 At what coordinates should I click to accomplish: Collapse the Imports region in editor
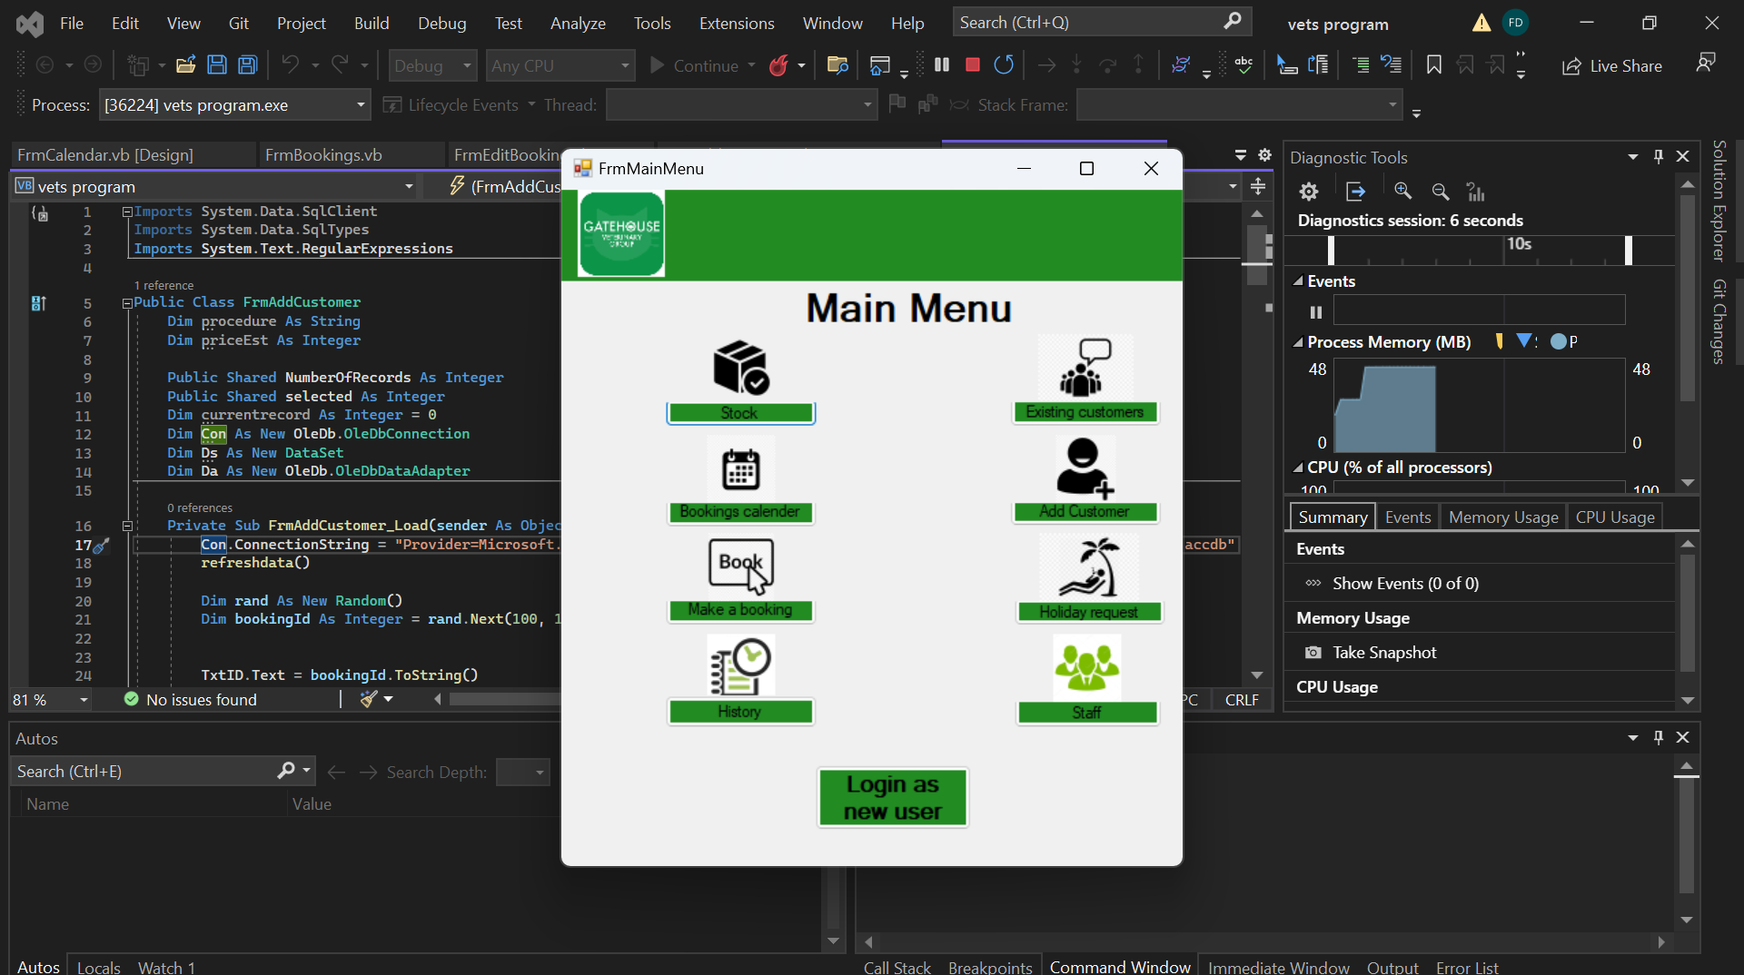click(127, 212)
